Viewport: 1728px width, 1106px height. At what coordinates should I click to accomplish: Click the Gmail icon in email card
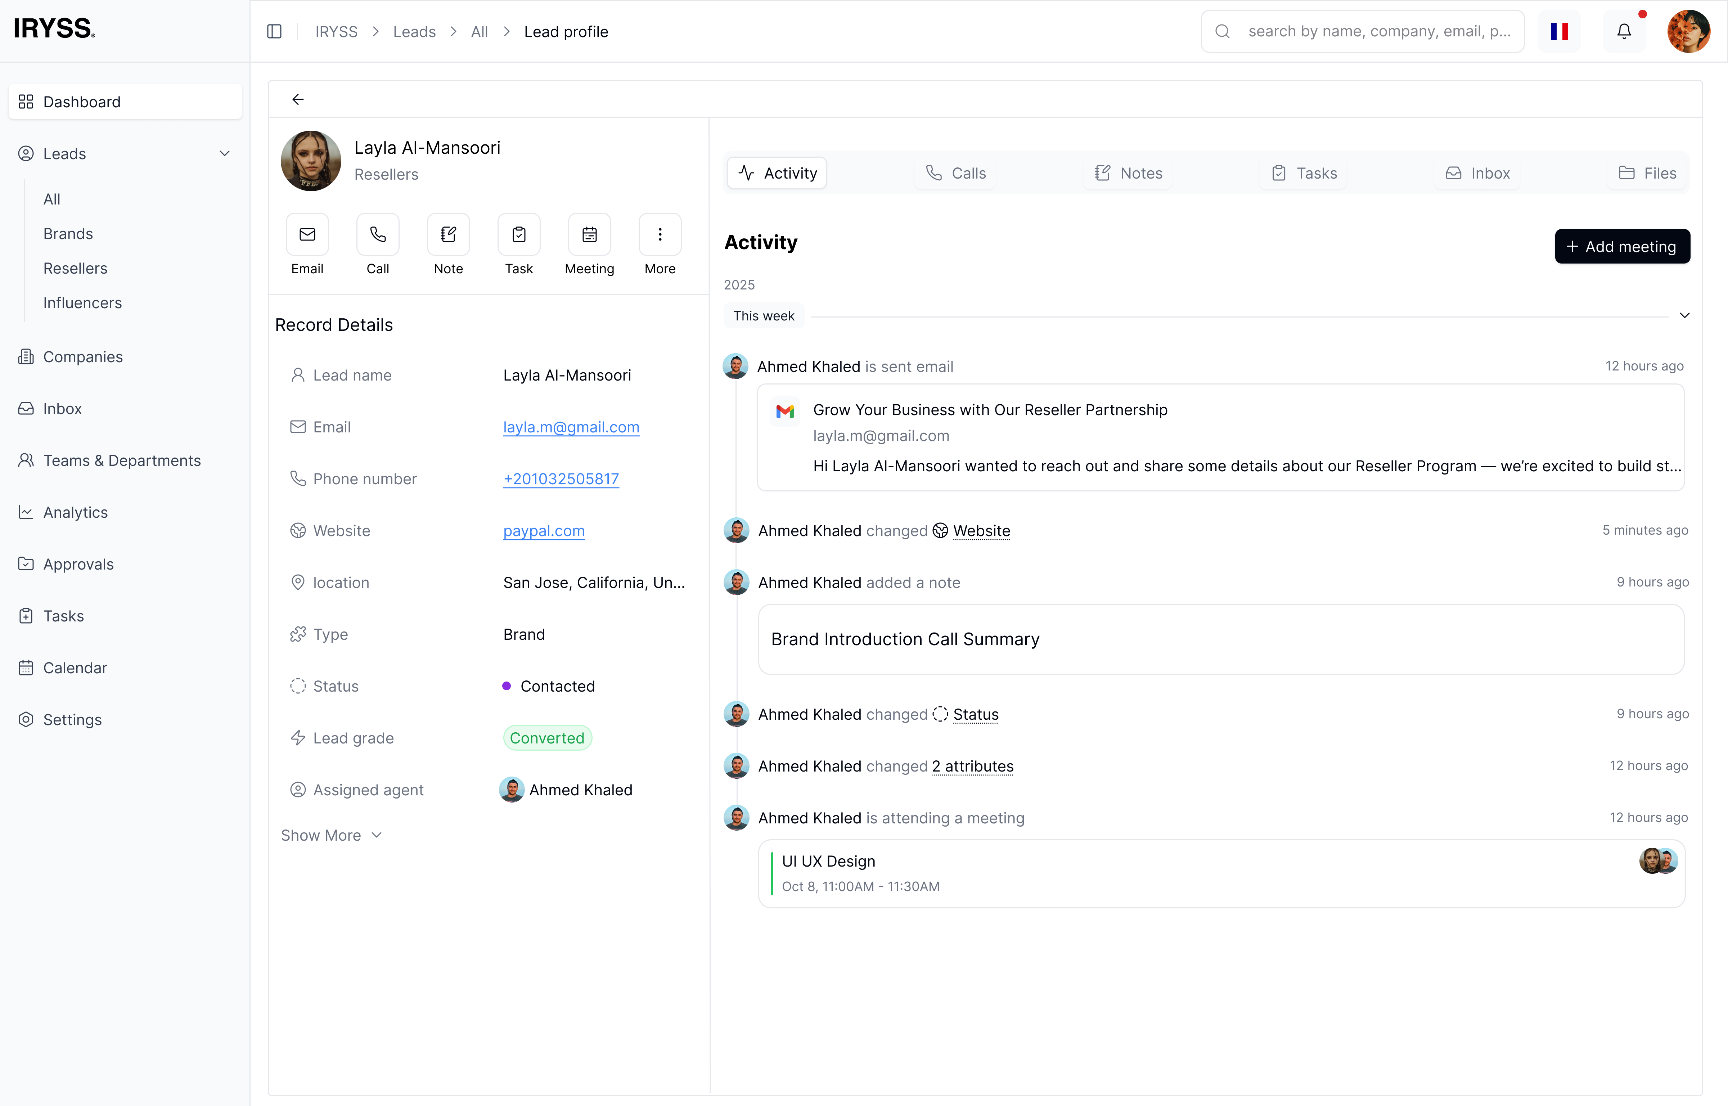pos(785,412)
